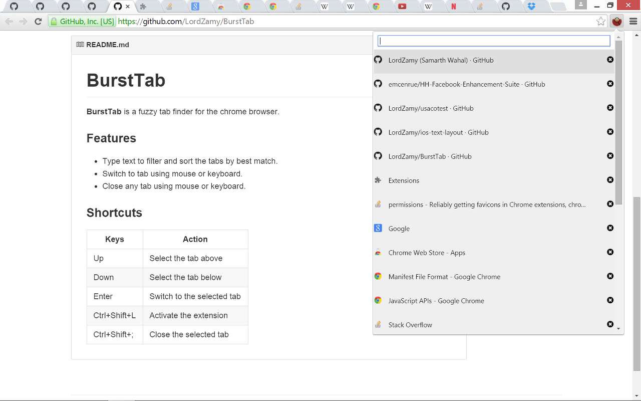Image resolution: width=641 pixels, height=401 pixels.
Task: Close the Stack Overflow entry in popup list
Action: 610,324
